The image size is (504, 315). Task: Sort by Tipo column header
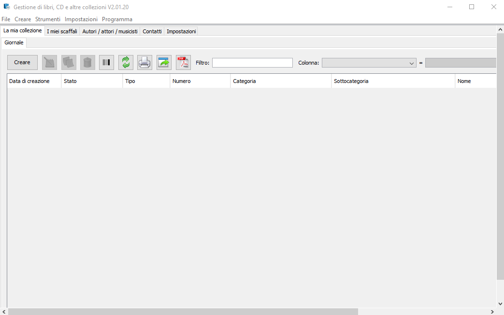coord(146,81)
